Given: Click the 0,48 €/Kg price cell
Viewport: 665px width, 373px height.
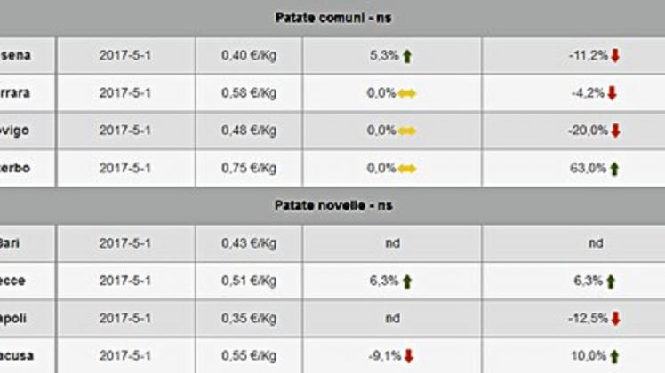Looking at the screenshot, I should click(249, 131).
